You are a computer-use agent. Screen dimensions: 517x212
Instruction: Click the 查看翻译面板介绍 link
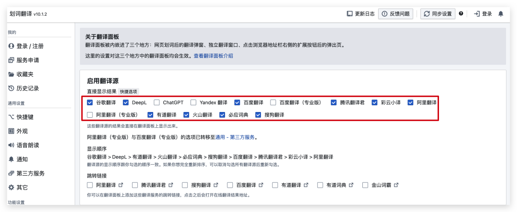(214, 56)
